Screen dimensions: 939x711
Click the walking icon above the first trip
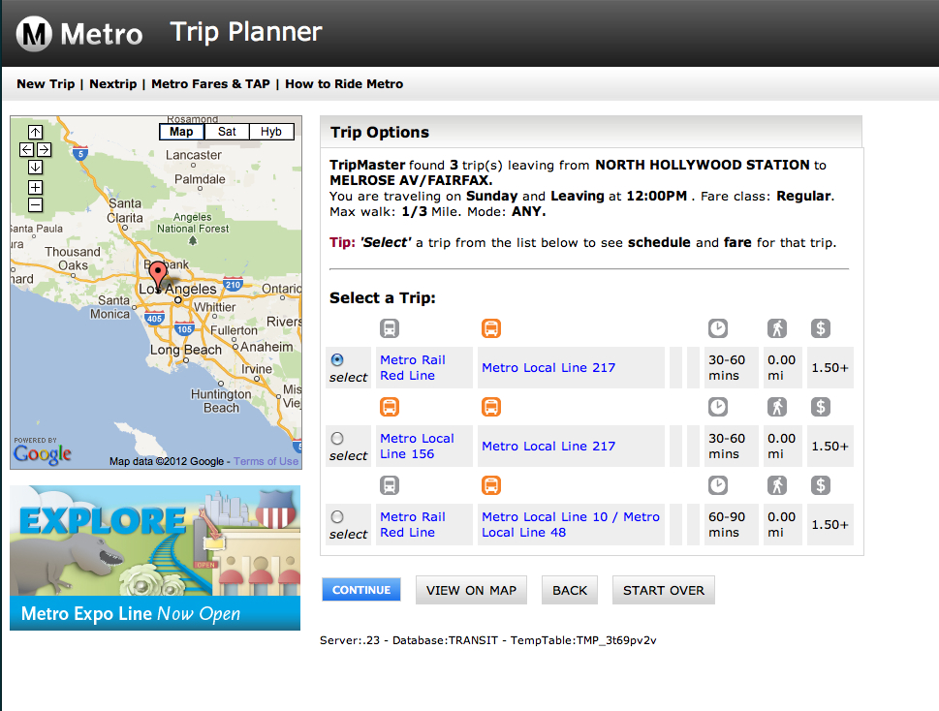pyautogui.click(x=777, y=328)
